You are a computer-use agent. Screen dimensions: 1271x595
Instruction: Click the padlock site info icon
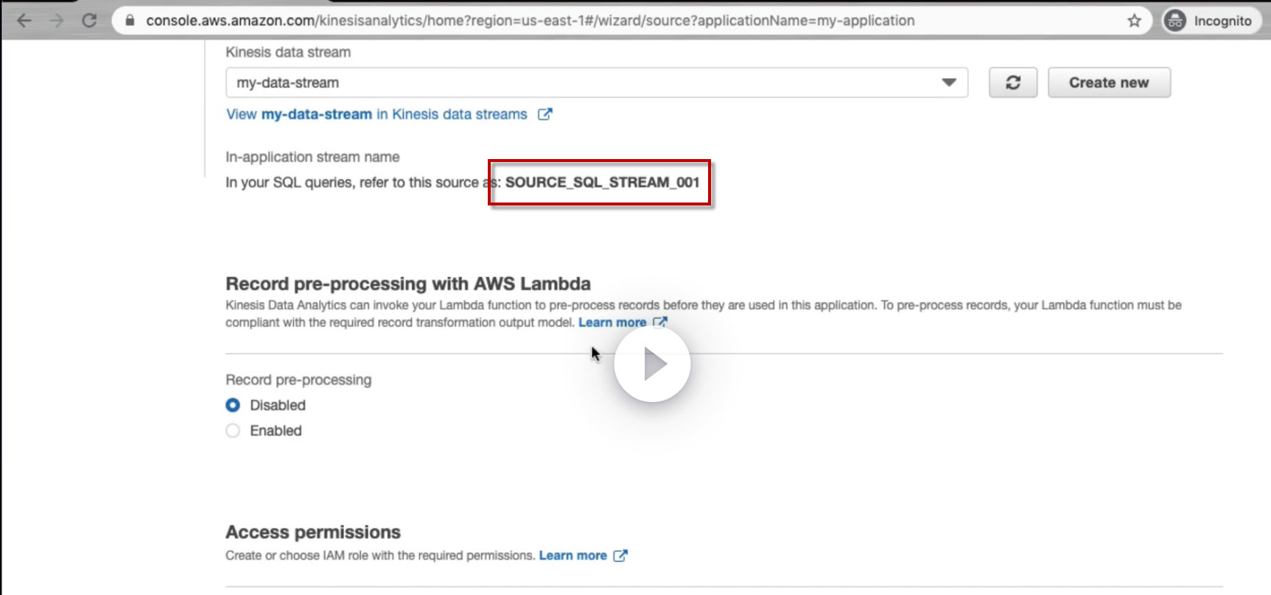130,21
